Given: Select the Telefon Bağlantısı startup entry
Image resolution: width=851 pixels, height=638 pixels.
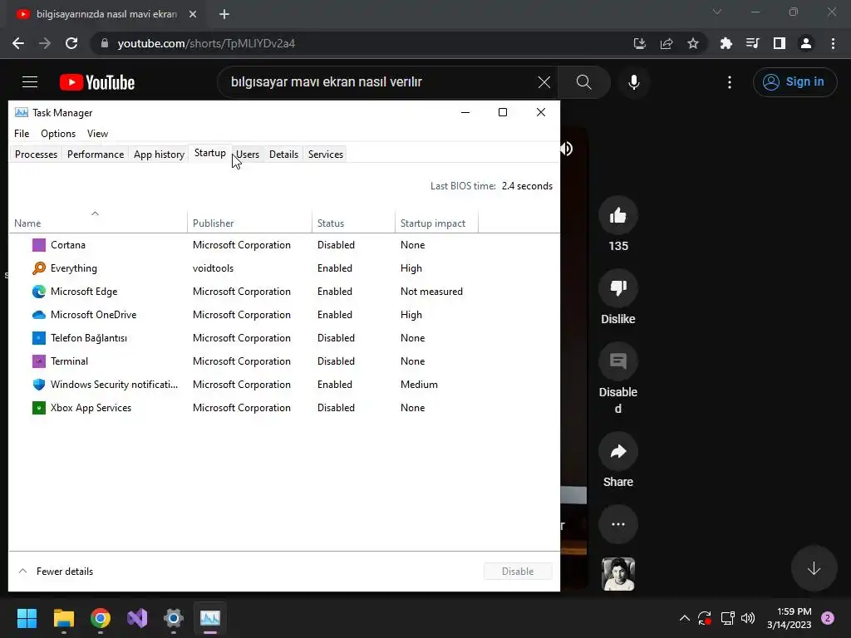Looking at the screenshot, I should 284,338.
